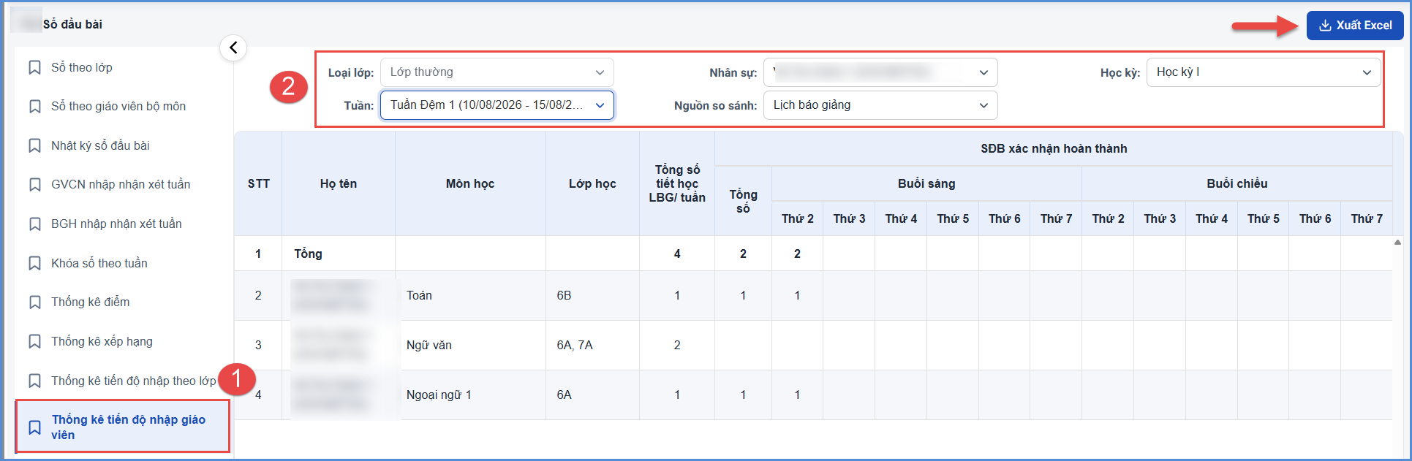The width and height of the screenshot is (1412, 461).
Task: Click the bookmark icon beside Sổ theo giáo viên bộ môn
Action: pos(34,107)
